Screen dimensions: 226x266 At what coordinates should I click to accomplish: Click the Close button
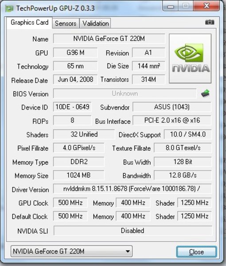coord(196,252)
